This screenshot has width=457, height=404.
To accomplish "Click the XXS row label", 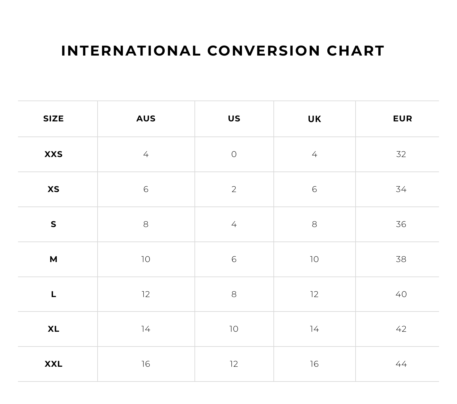I will (54, 154).
